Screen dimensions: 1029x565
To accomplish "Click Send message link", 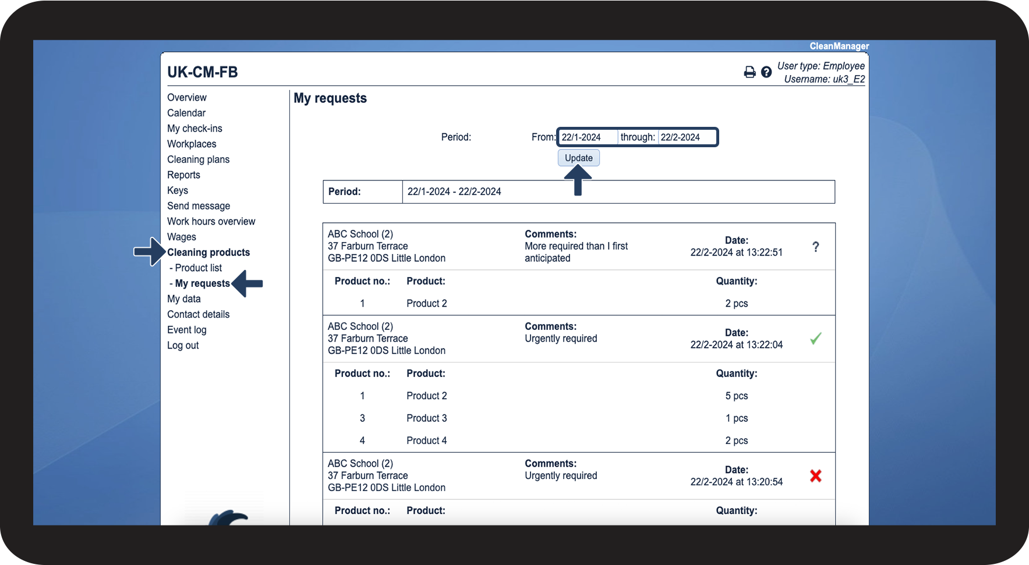I will coord(199,206).
